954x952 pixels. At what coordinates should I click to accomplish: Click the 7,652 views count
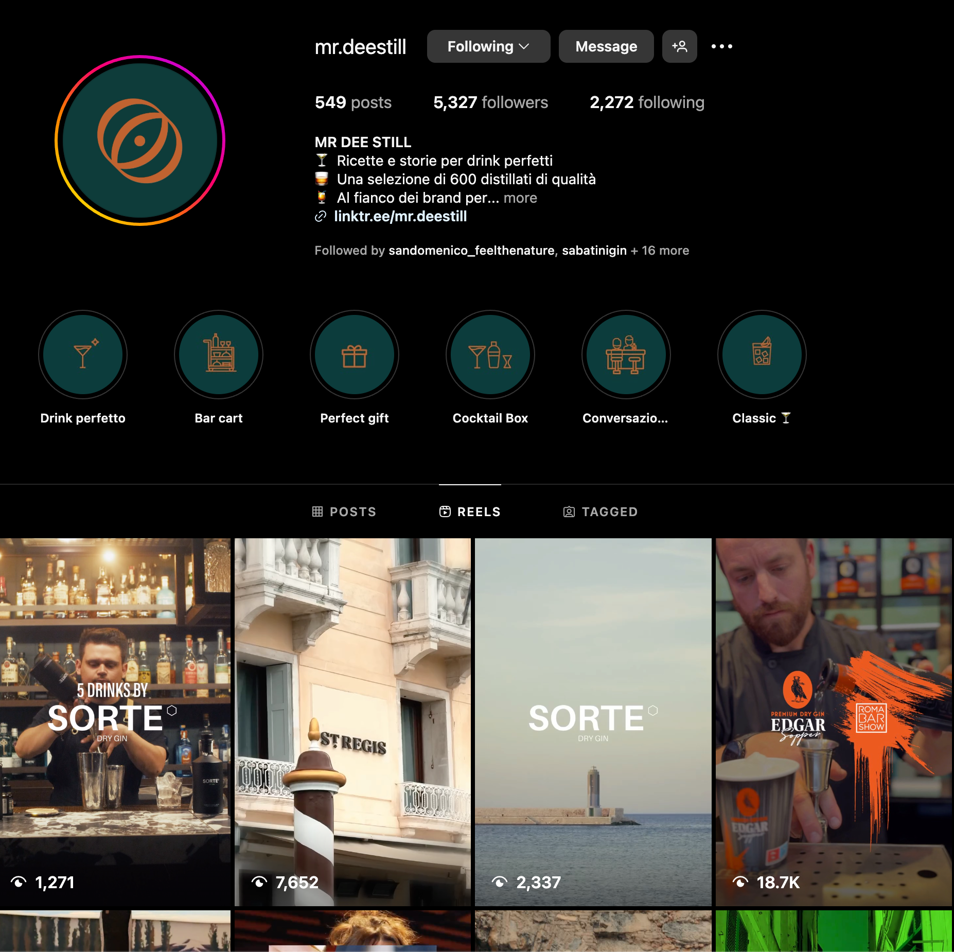[x=297, y=883]
